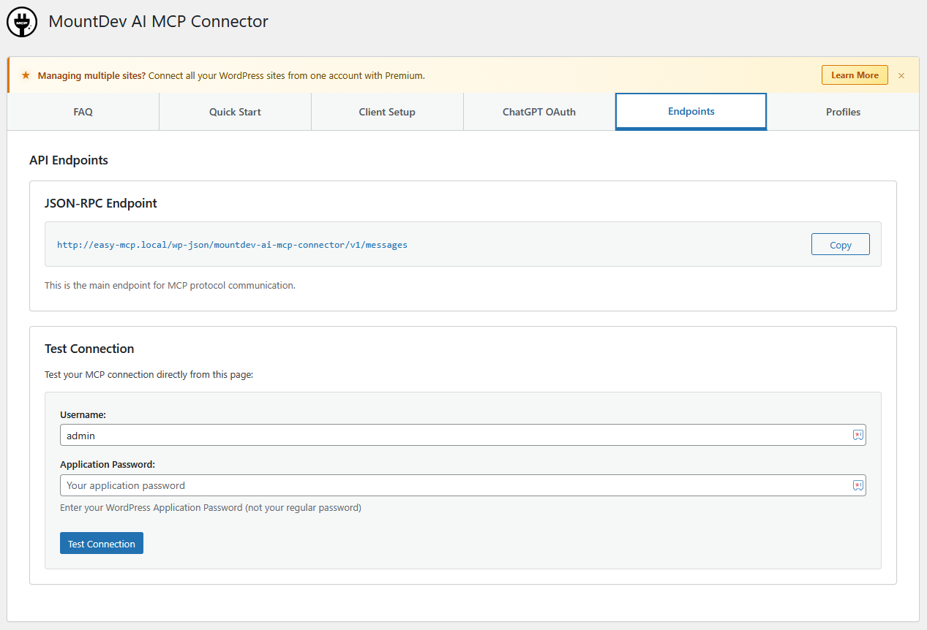Switch to the FAQ tab

tap(83, 112)
